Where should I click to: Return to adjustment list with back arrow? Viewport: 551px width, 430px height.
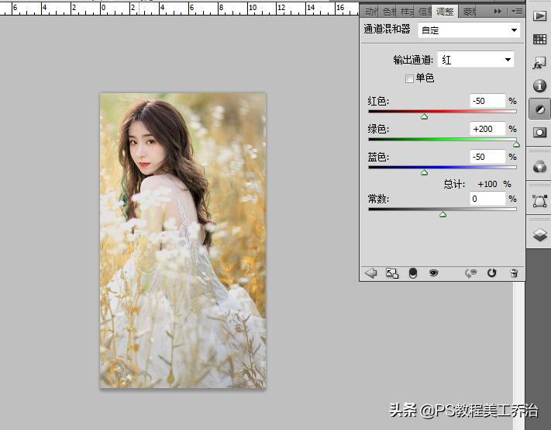(370, 272)
